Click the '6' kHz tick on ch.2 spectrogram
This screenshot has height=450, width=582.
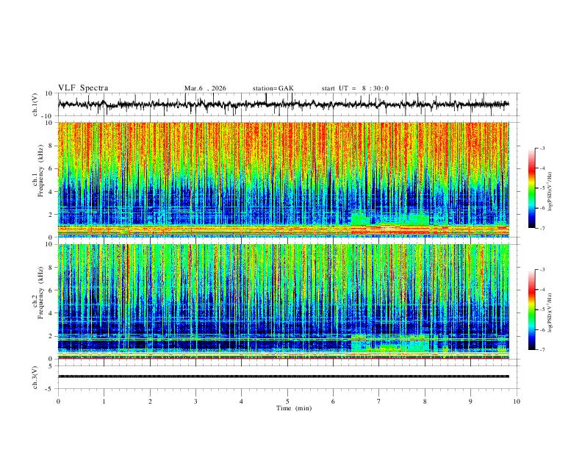51,290
